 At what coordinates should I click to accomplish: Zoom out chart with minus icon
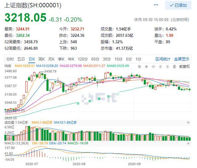point(153,67)
